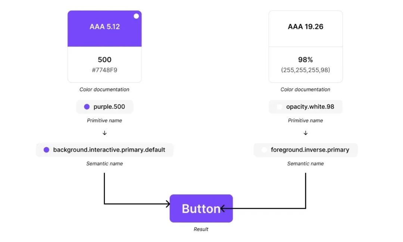Image resolution: width=403 pixels, height=242 pixels.
Task: Click the purple dot beside purple.500
Action: click(87, 107)
